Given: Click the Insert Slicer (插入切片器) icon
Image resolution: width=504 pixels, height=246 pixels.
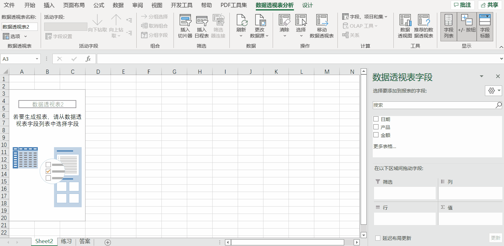Looking at the screenshot, I should (185, 21).
